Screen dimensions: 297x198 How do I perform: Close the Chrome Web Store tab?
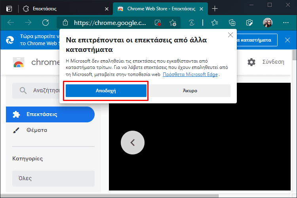coord(201,9)
